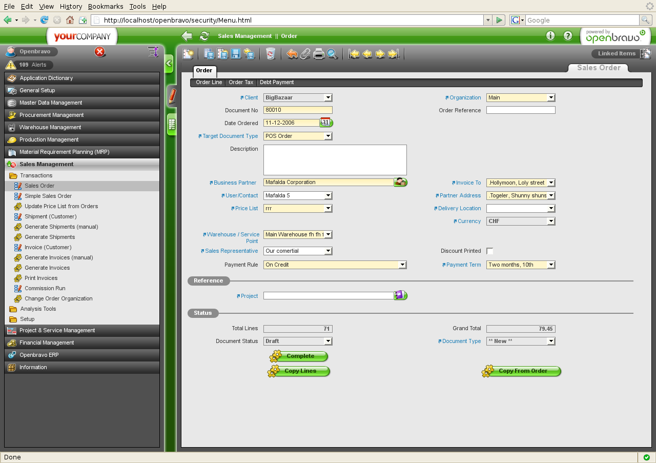Open attachments with the paperclip icon
Image resolution: width=656 pixels, height=463 pixels.
click(x=305, y=54)
